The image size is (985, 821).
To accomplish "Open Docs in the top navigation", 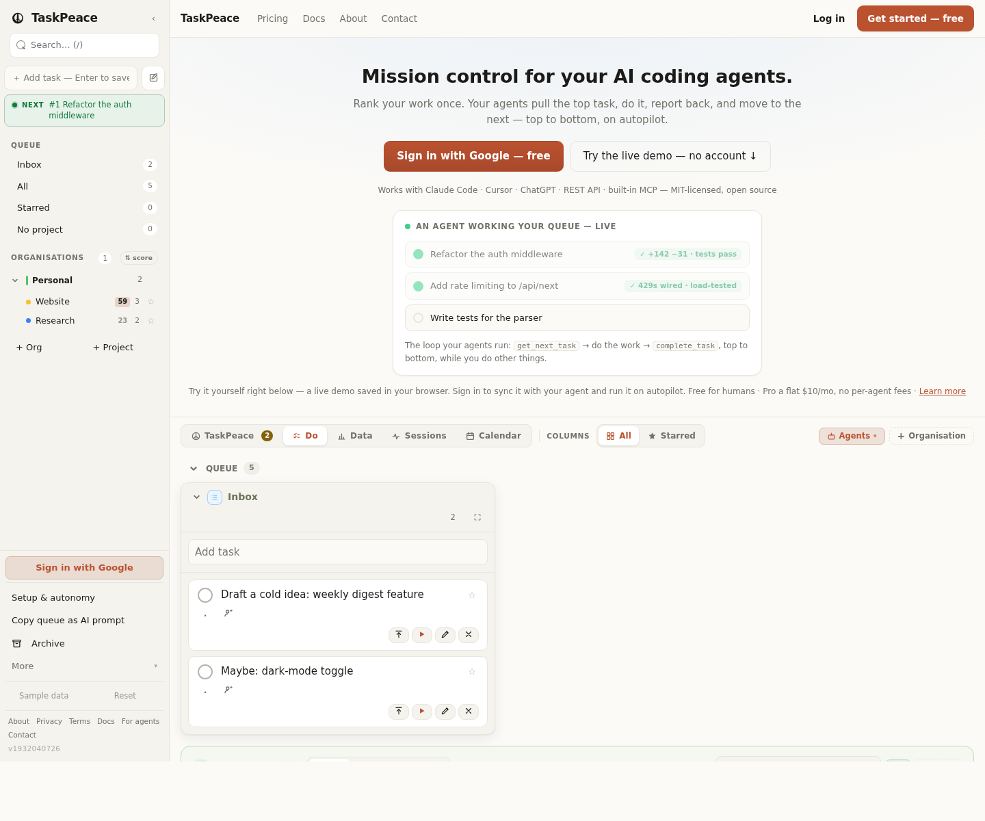I will click(x=314, y=18).
